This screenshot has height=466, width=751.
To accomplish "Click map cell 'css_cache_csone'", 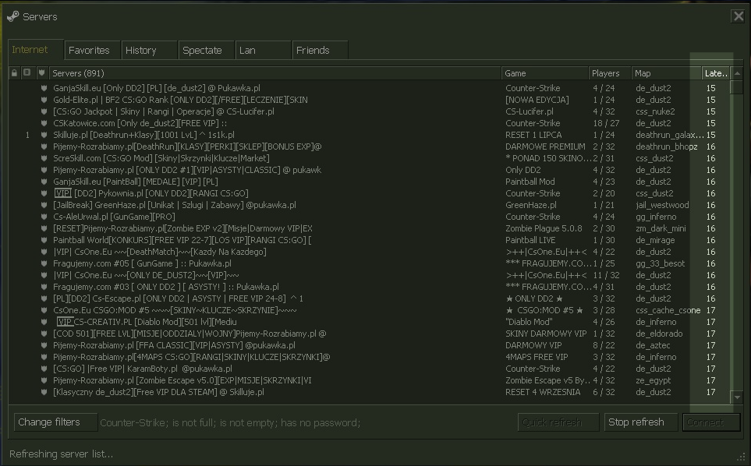I will click(x=668, y=310).
